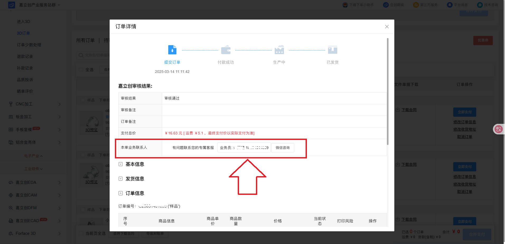The image size is (505, 244).
Task: Open 补款记录 in the sidebar
Action: pyautogui.click(x=25, y=68)
